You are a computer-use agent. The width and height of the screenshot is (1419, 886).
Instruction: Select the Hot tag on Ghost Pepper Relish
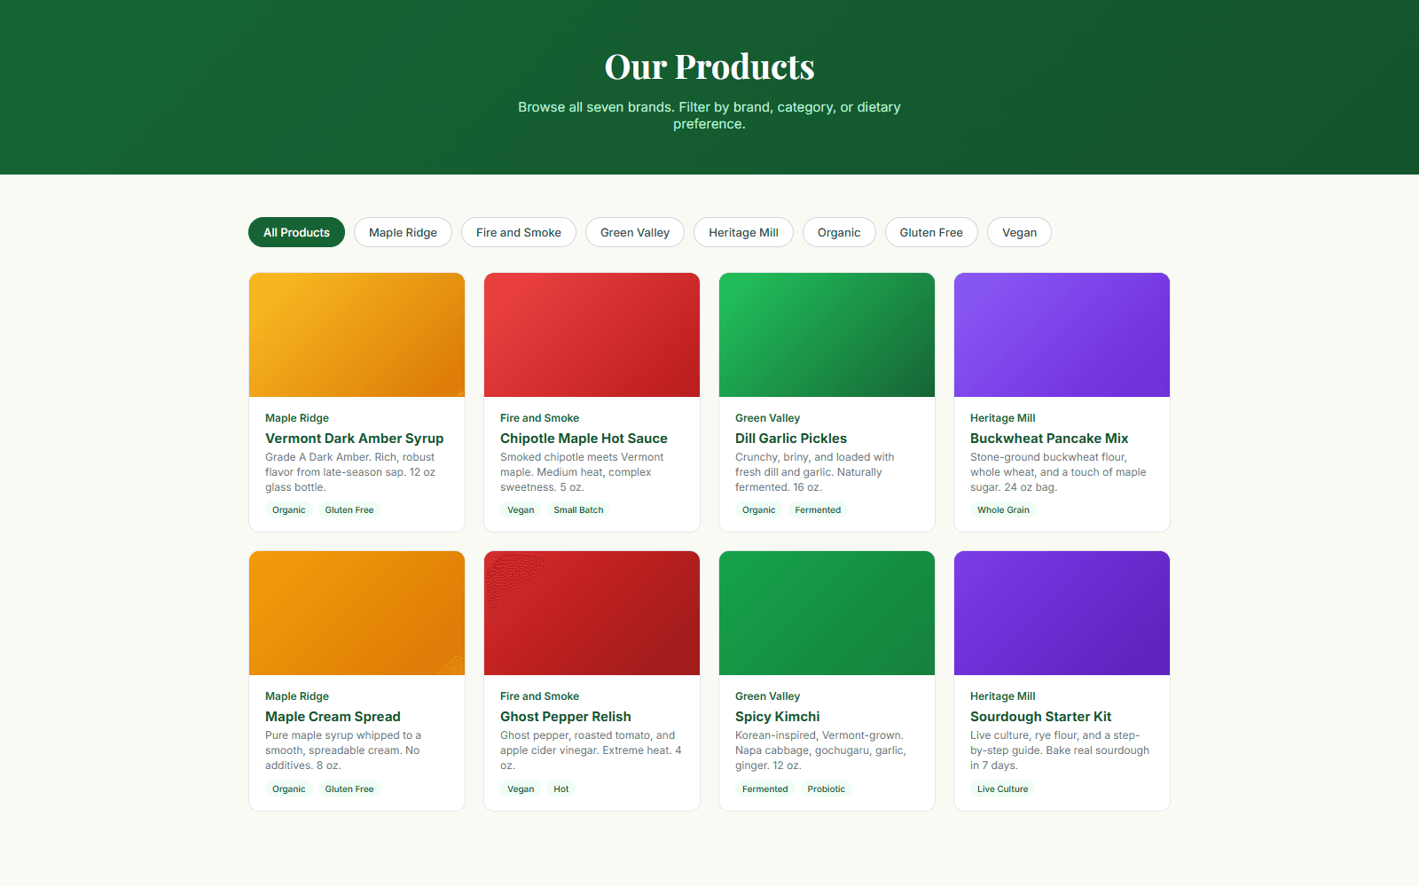(x=561, y=789)
